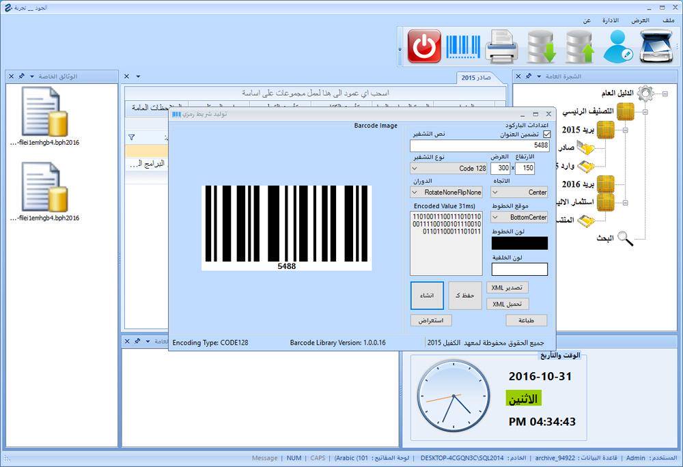Click the scanner toolbar icon

coord(656,46)
